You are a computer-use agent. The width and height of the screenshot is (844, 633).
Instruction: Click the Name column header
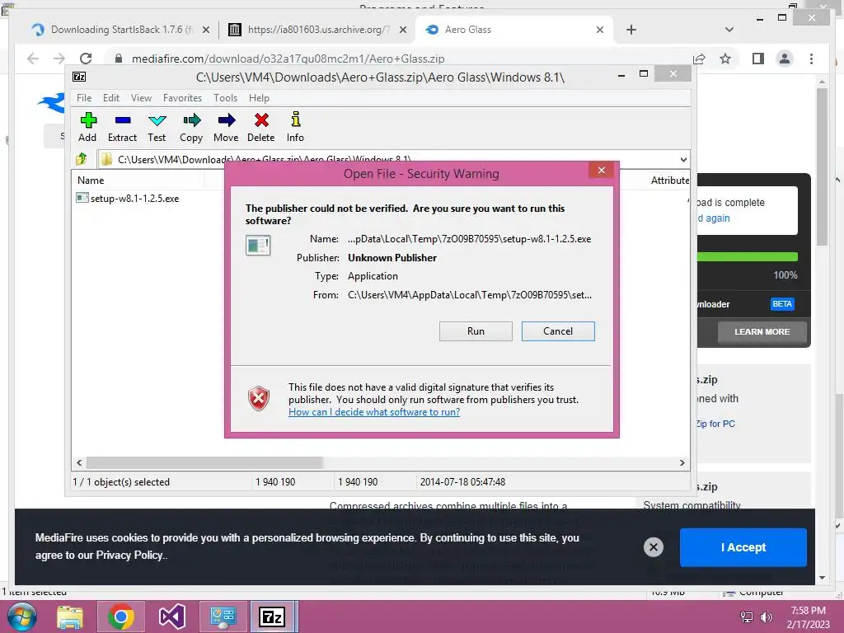[91, 181]
